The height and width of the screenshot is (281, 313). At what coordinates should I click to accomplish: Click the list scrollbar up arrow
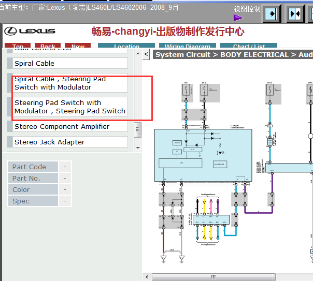(138, 53)
